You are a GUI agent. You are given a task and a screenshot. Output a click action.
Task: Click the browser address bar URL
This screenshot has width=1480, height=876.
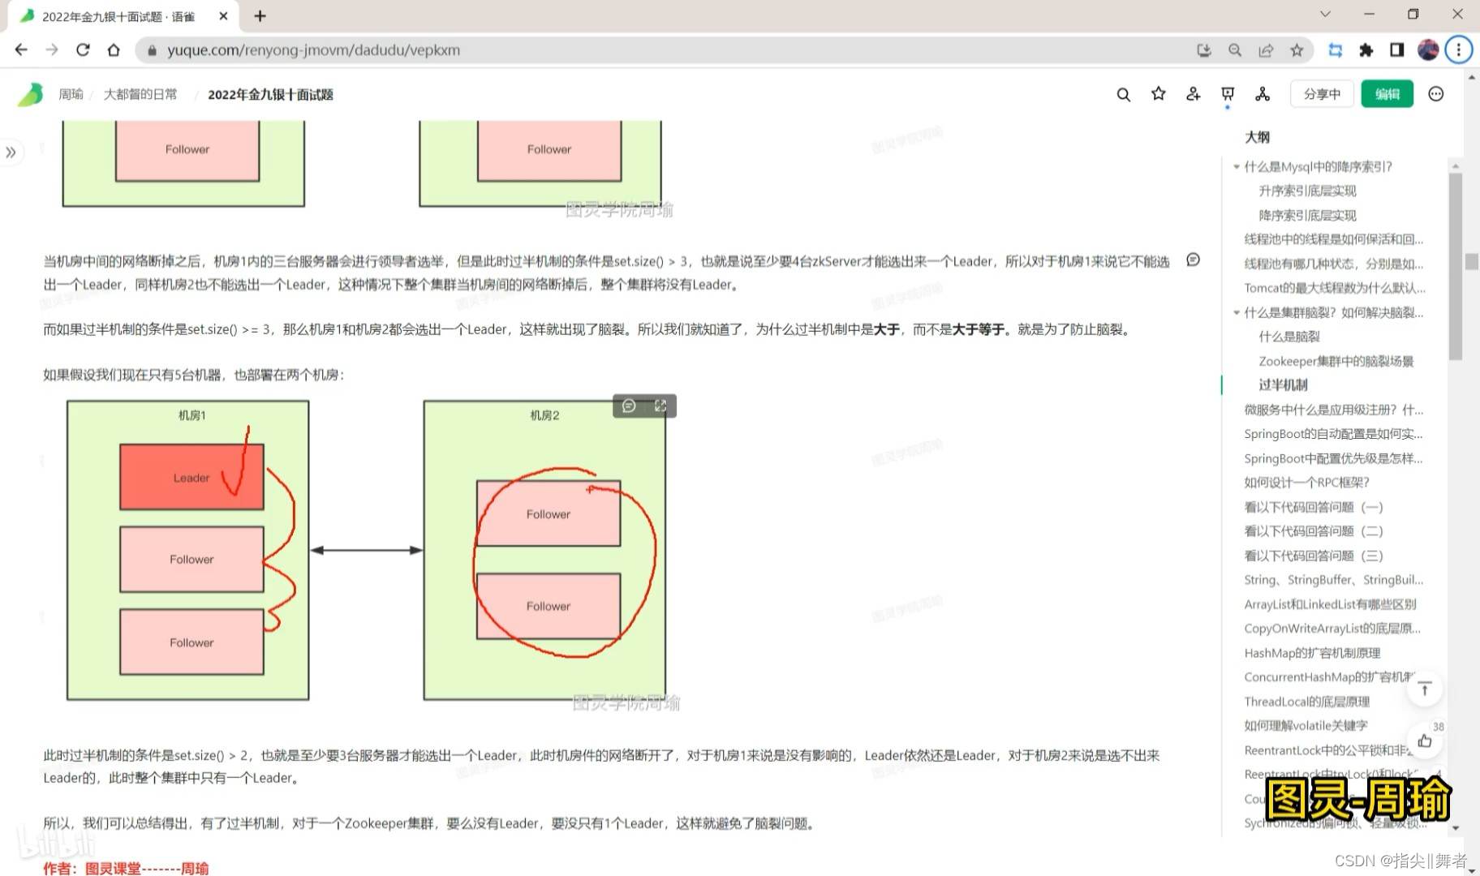(313, 50)
